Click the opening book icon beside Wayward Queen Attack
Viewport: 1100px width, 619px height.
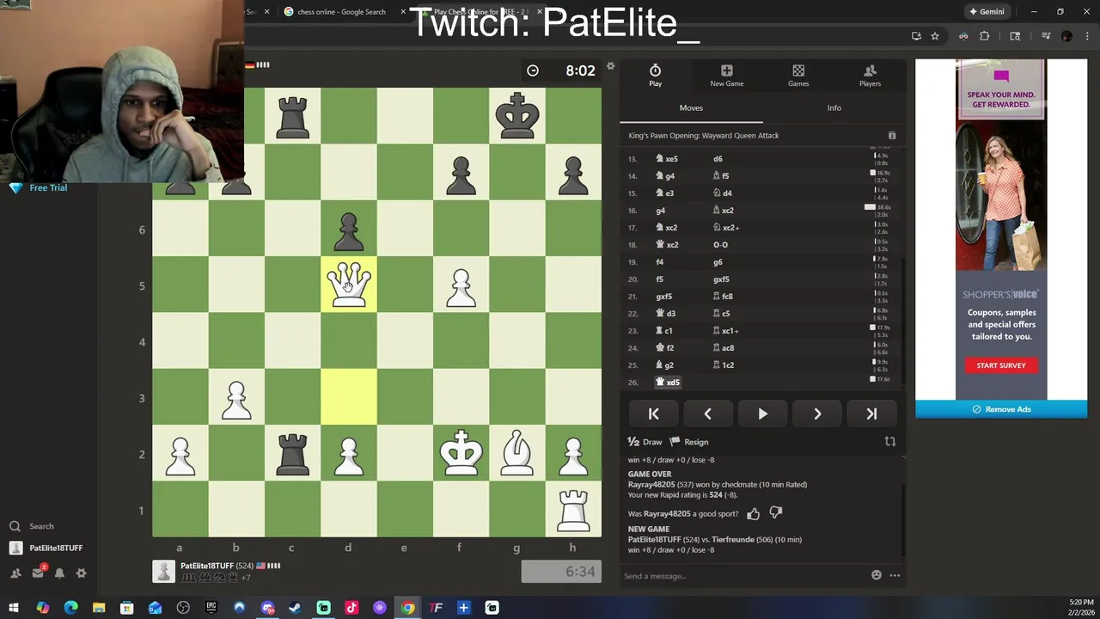point(892,136)
